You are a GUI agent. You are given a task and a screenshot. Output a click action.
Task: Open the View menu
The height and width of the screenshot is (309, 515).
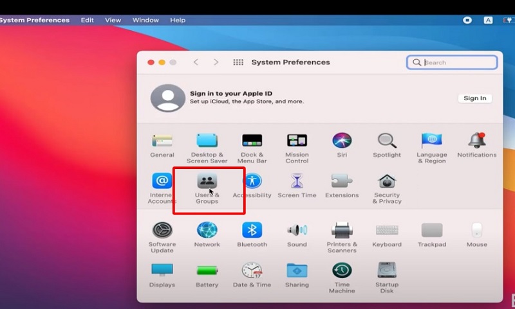113,20
